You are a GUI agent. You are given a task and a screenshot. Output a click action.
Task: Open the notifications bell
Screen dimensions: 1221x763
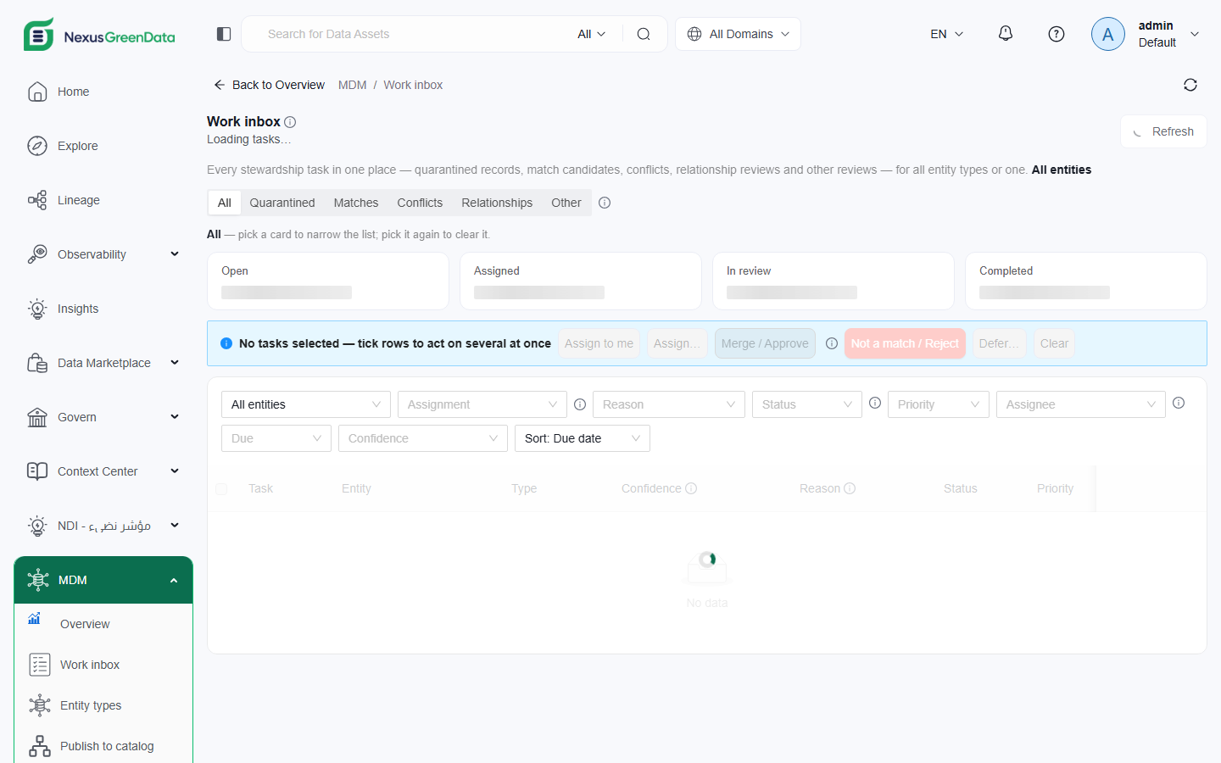1006,34
